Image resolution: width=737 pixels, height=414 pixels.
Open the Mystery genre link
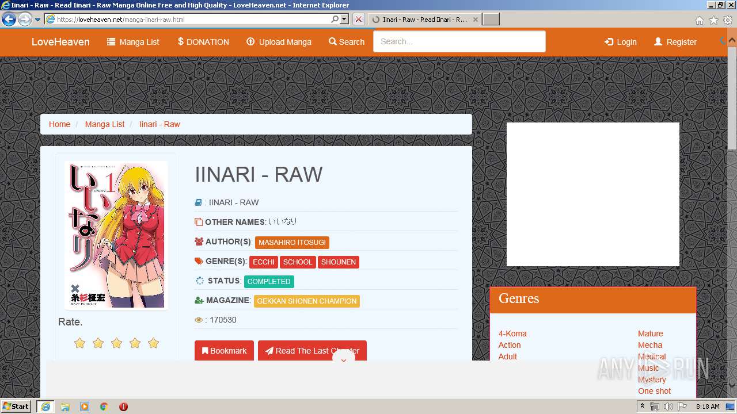click(x=652, y=379)
